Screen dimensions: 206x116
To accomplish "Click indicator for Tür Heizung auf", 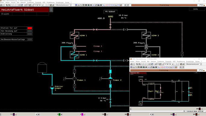I will [x=30, y=31].
